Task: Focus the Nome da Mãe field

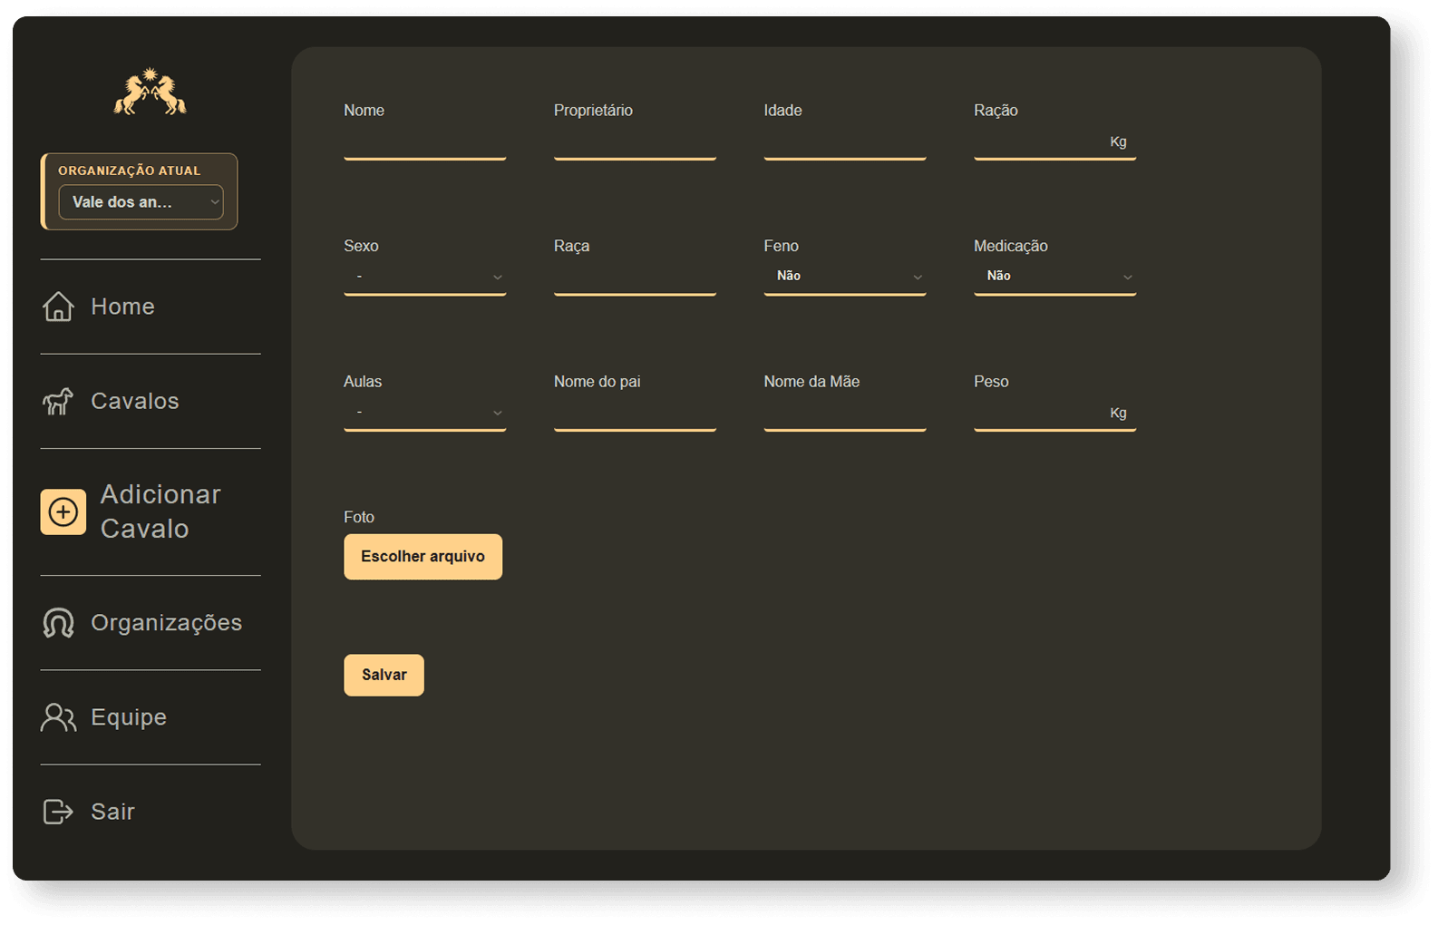Action: tap(844, 414)
